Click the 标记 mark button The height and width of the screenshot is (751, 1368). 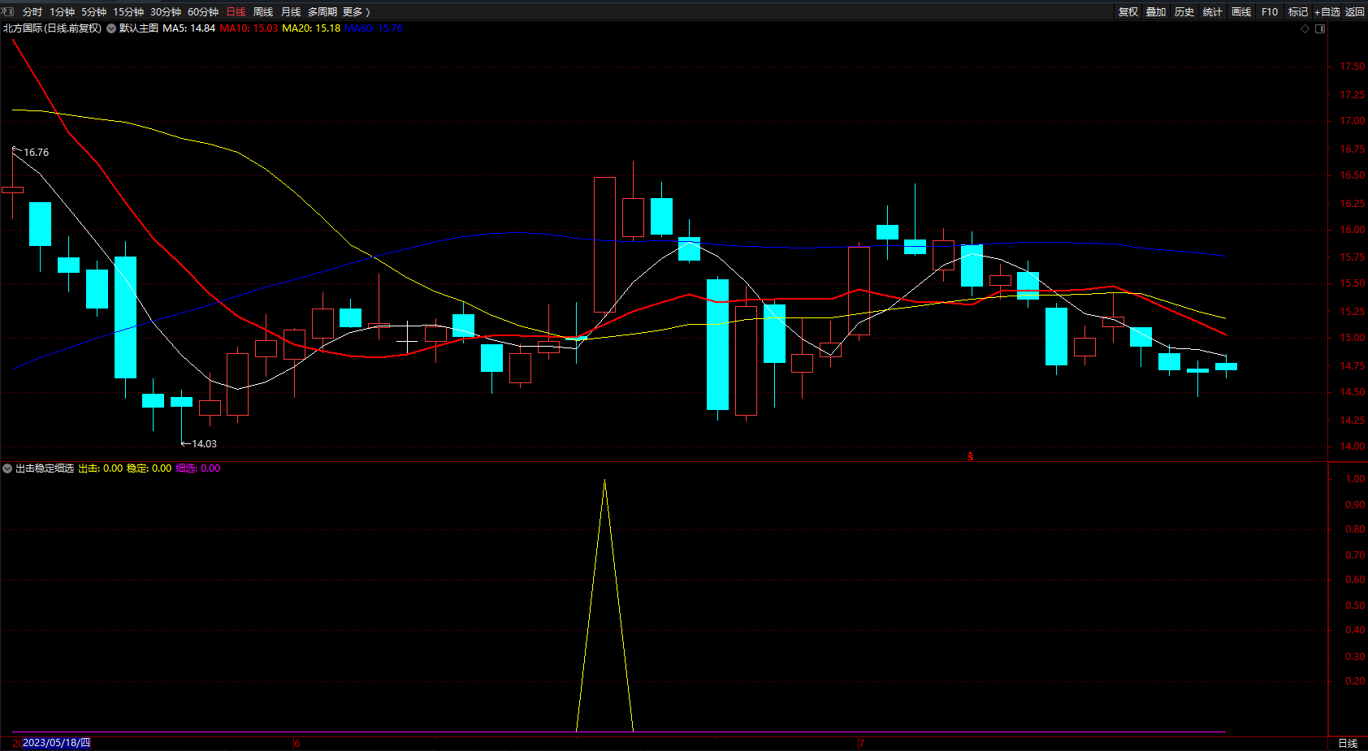[1297, 11]
